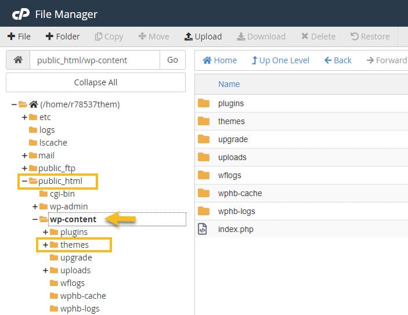Select the wp-admin folder in the tree
The image size is (408, 315).
click(68, 207)
